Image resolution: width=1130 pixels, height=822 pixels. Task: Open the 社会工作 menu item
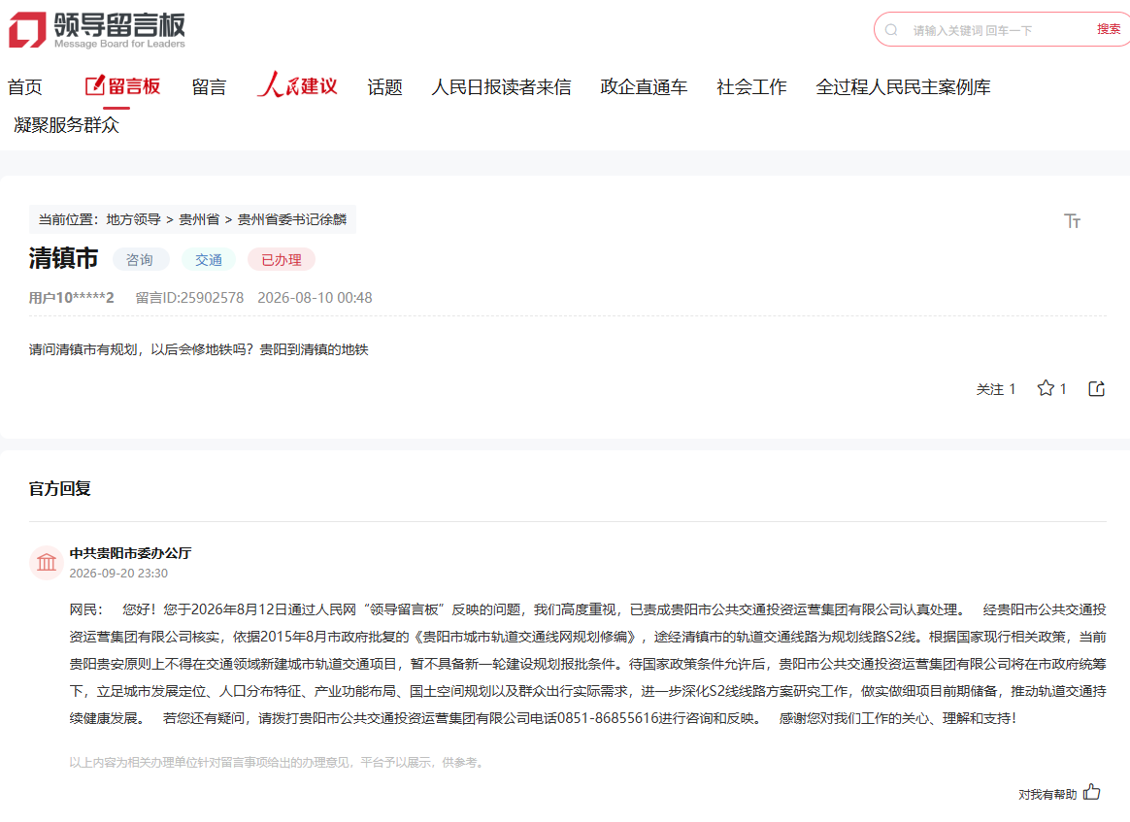click(x=751, y=87)
